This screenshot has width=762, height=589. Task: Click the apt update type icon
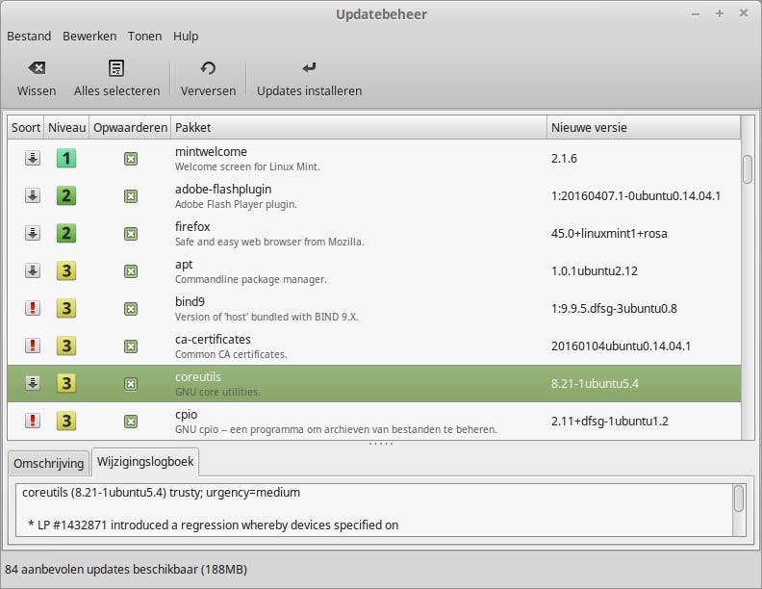click(x=33, y=270)
